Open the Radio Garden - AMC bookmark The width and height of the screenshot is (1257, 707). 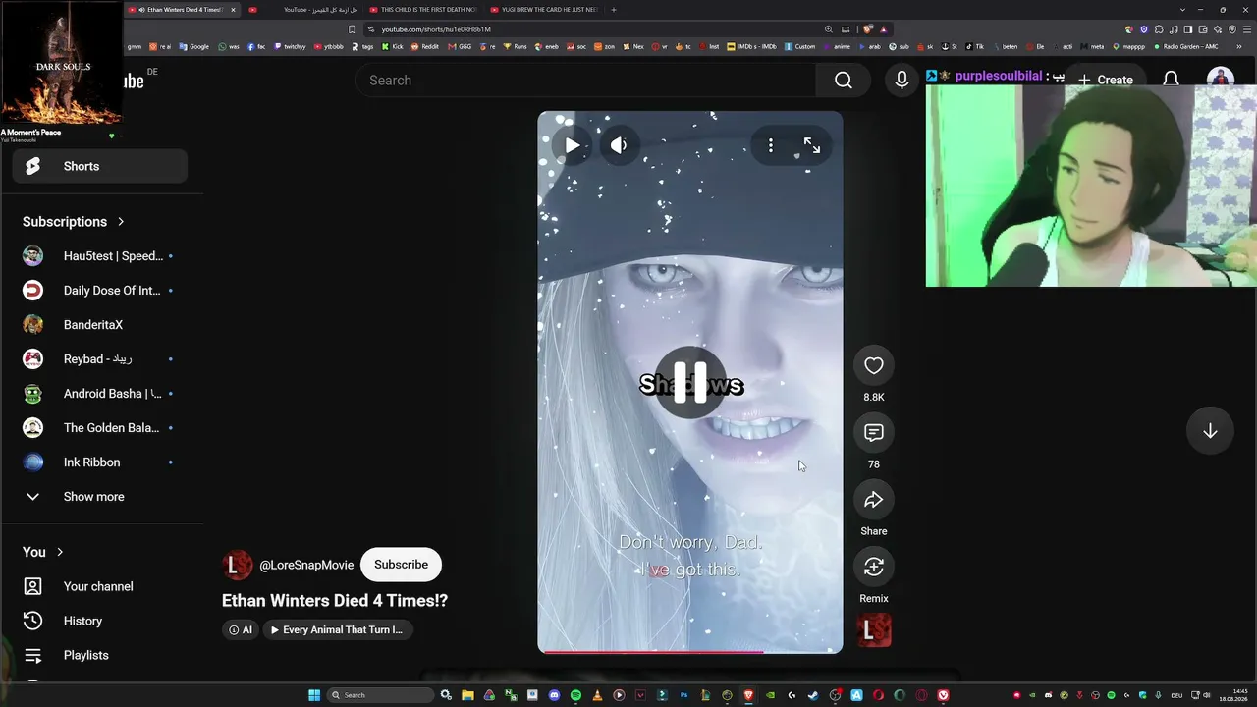coord(1186,46)
